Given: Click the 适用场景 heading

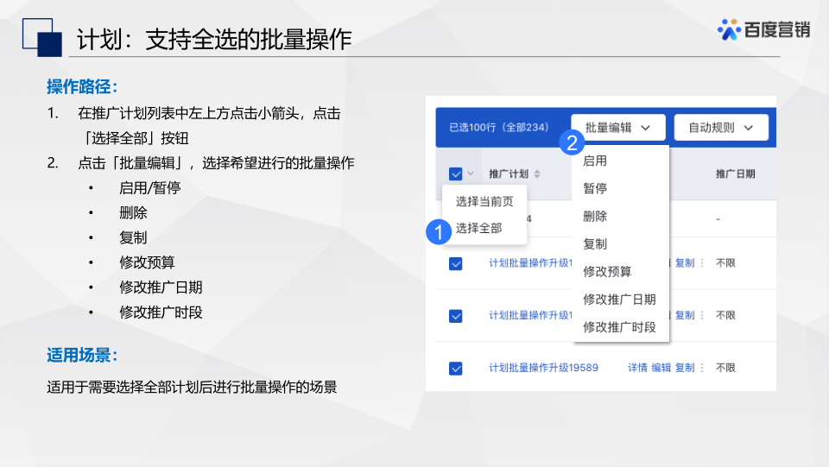Looking at the screenshot, I should [x=82, y=355].
